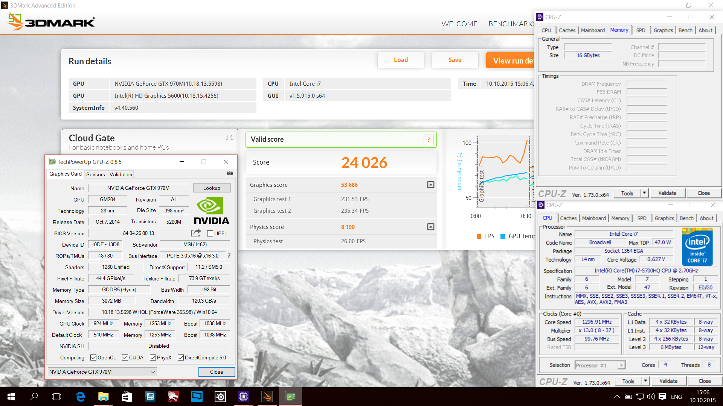The width and height of the screenshot is (723, 406).
Task: Click the Valid score help question mark
Action: [429, 140]
